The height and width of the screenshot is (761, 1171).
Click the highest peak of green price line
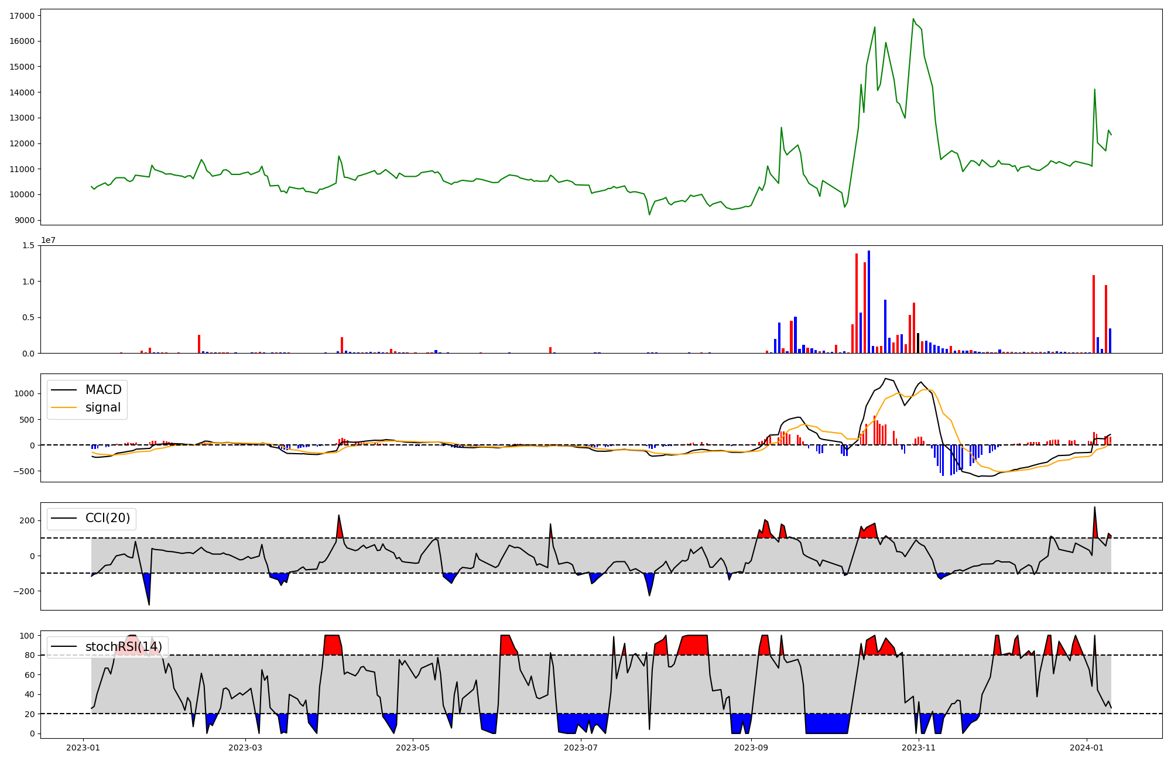click(913, 19)
